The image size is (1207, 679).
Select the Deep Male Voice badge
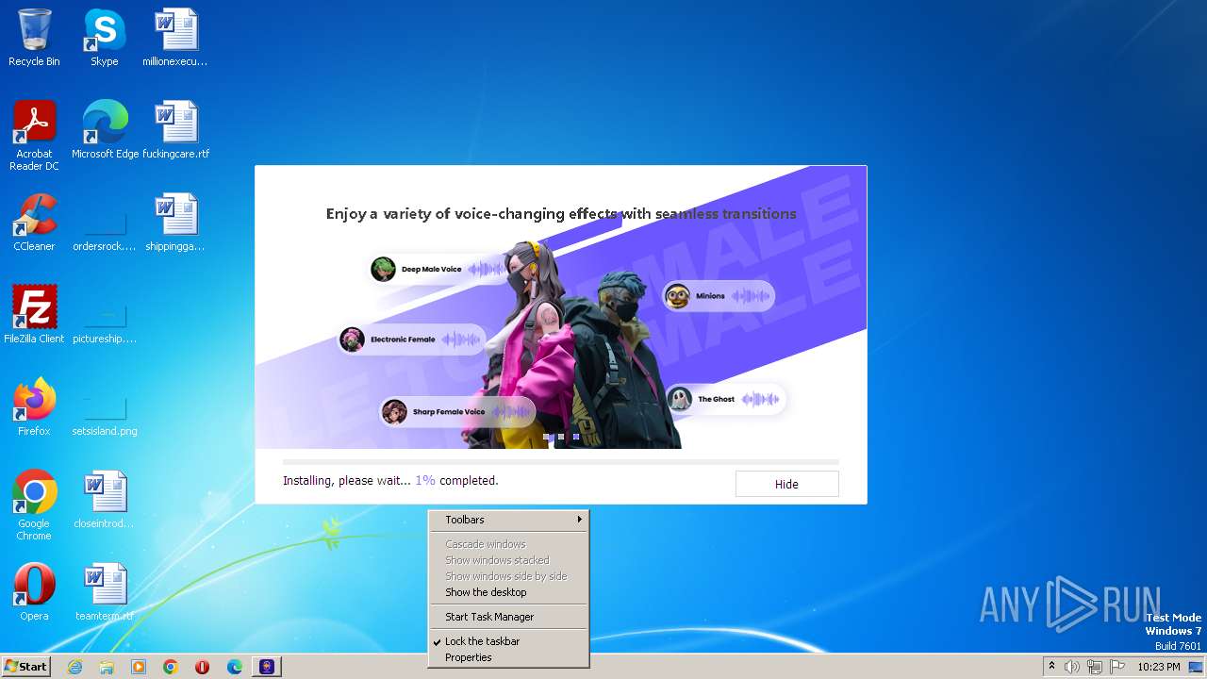[439, 270]
